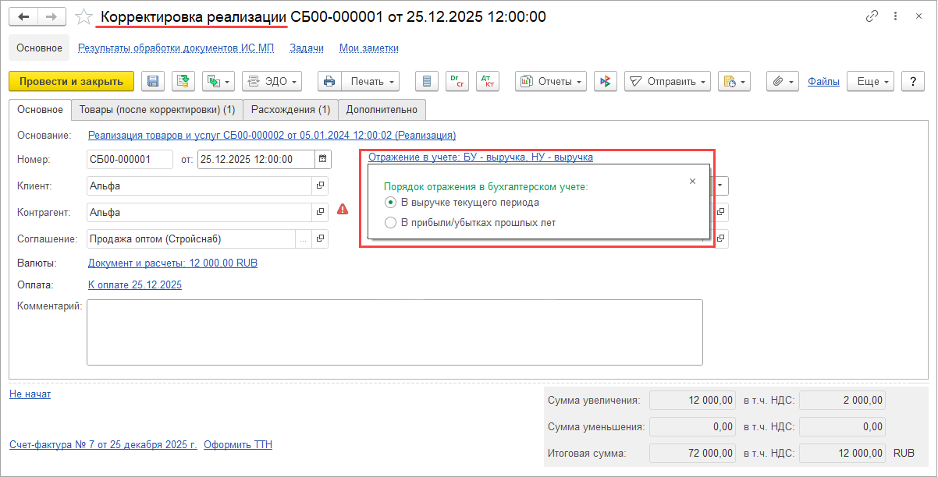The width and height of the screenshot is (938, 477).
Task: Click the document movements list icon
Action: 426,81
